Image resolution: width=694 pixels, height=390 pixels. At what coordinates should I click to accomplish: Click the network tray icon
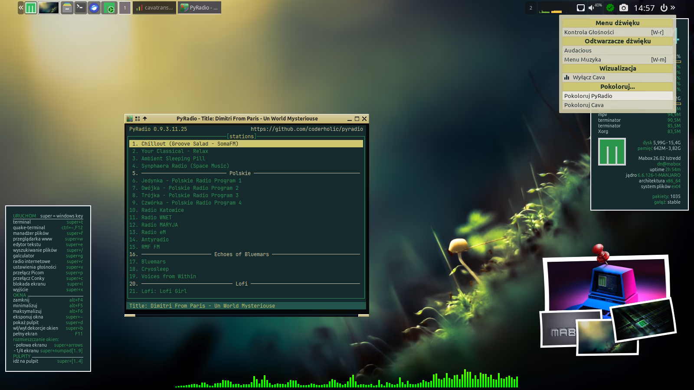[580, 8]
